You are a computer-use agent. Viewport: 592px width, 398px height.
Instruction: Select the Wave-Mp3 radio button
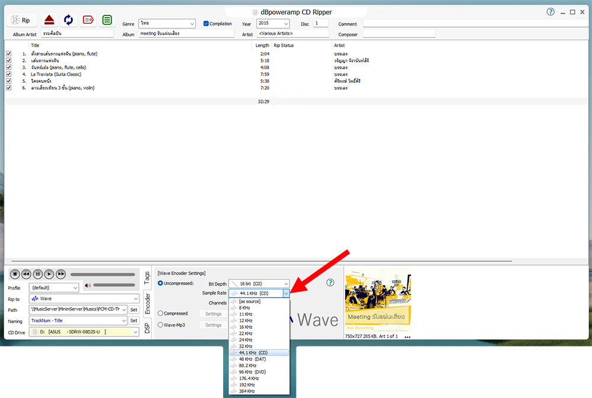(x=160, y=325)
